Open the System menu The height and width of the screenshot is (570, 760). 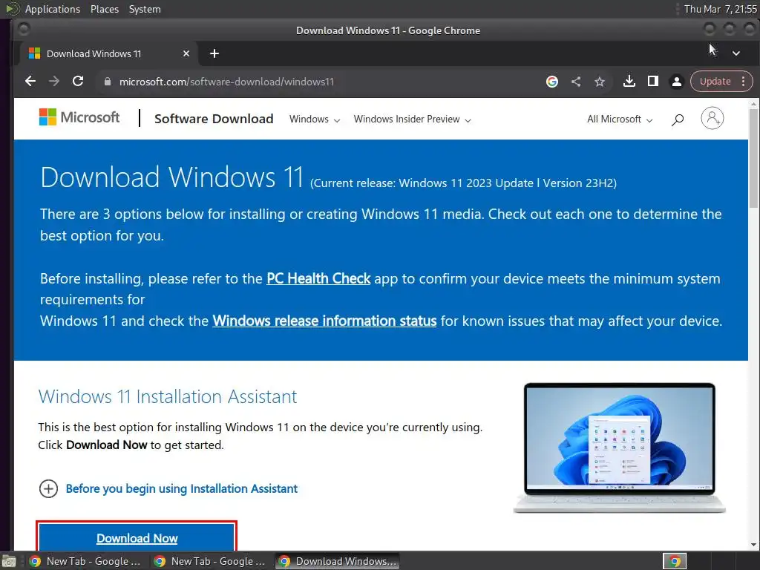click(145, 9)
